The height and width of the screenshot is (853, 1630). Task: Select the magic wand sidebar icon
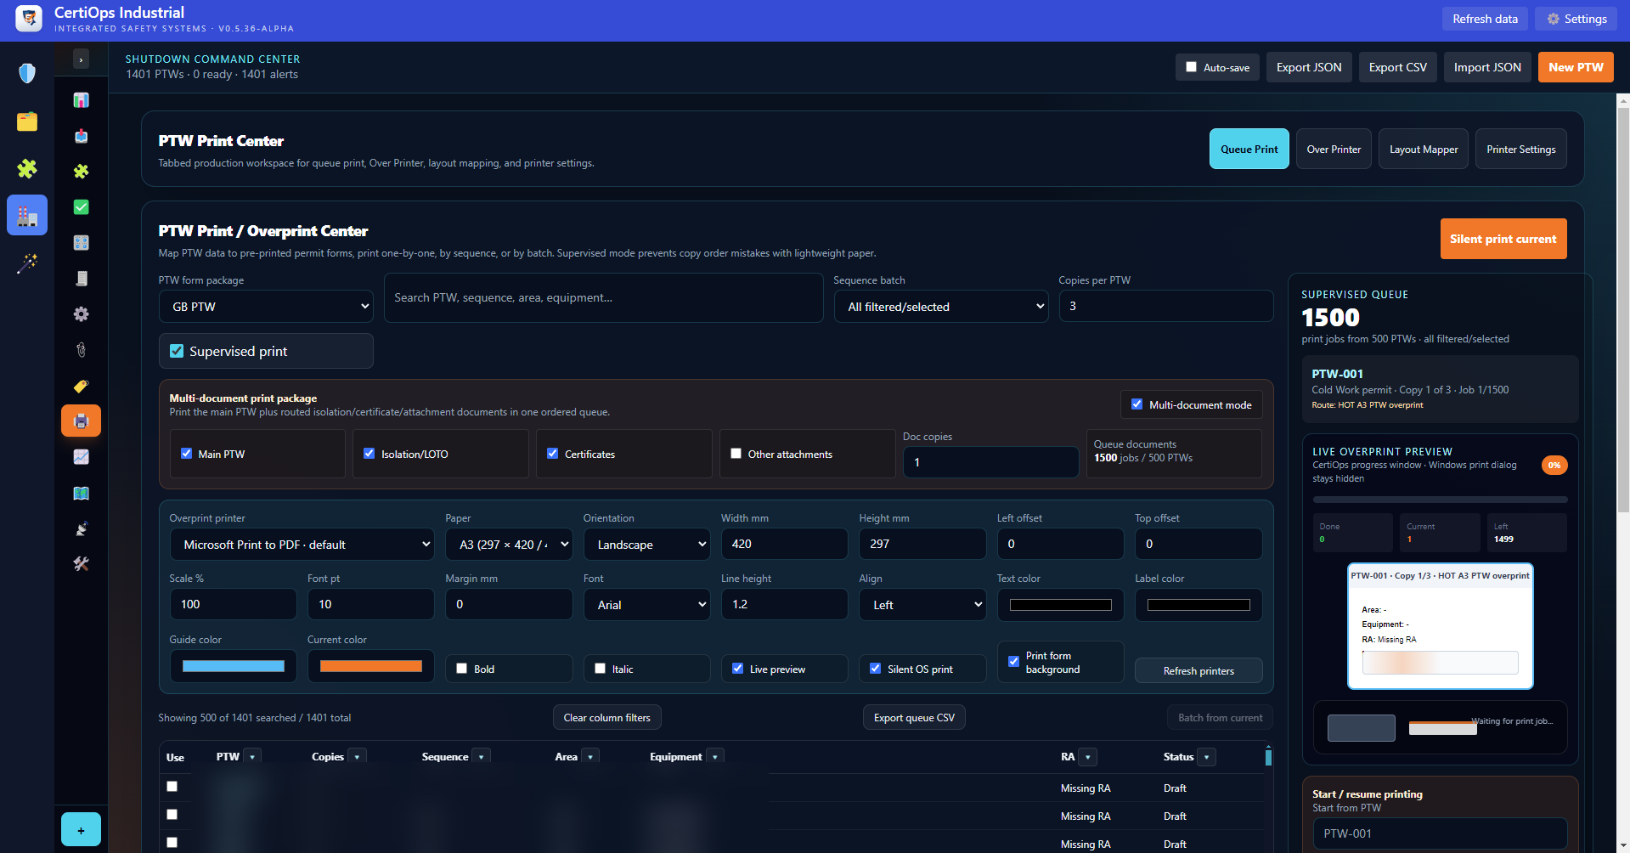[27, 263]
